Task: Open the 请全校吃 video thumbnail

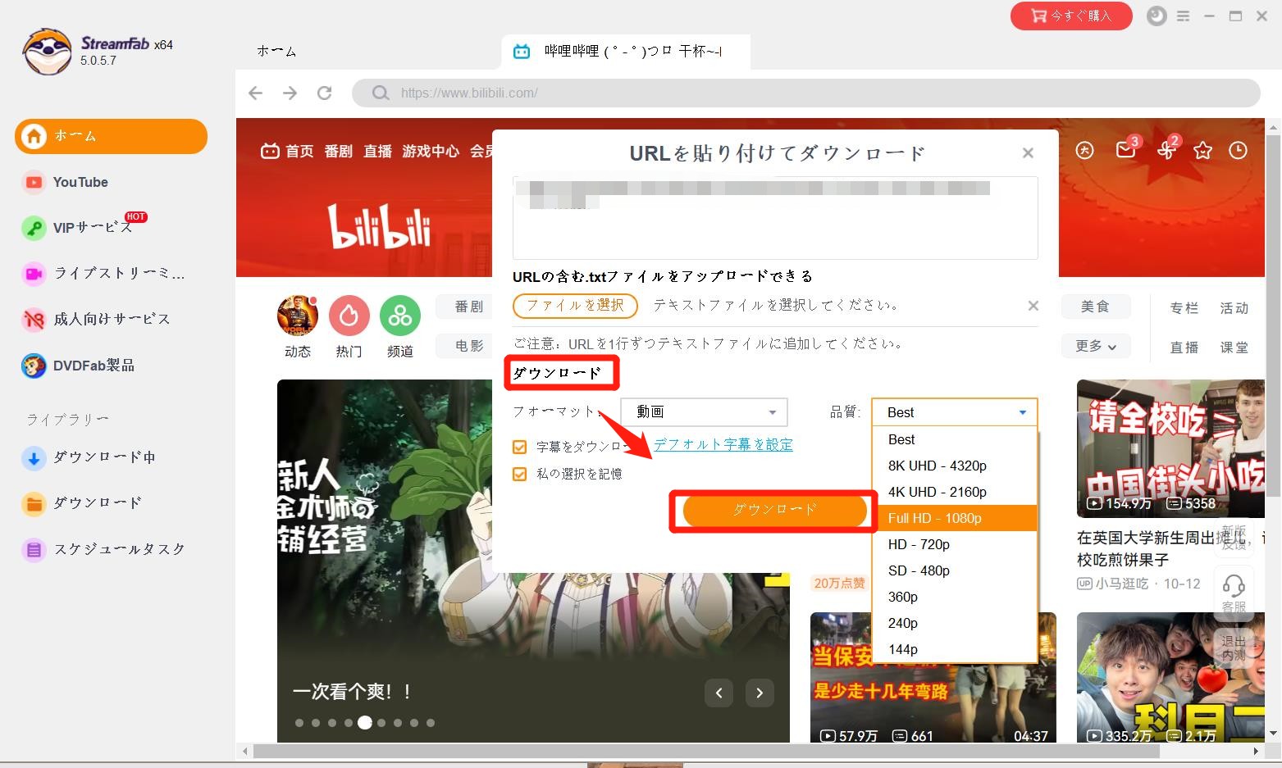Action: point(1170,448)
